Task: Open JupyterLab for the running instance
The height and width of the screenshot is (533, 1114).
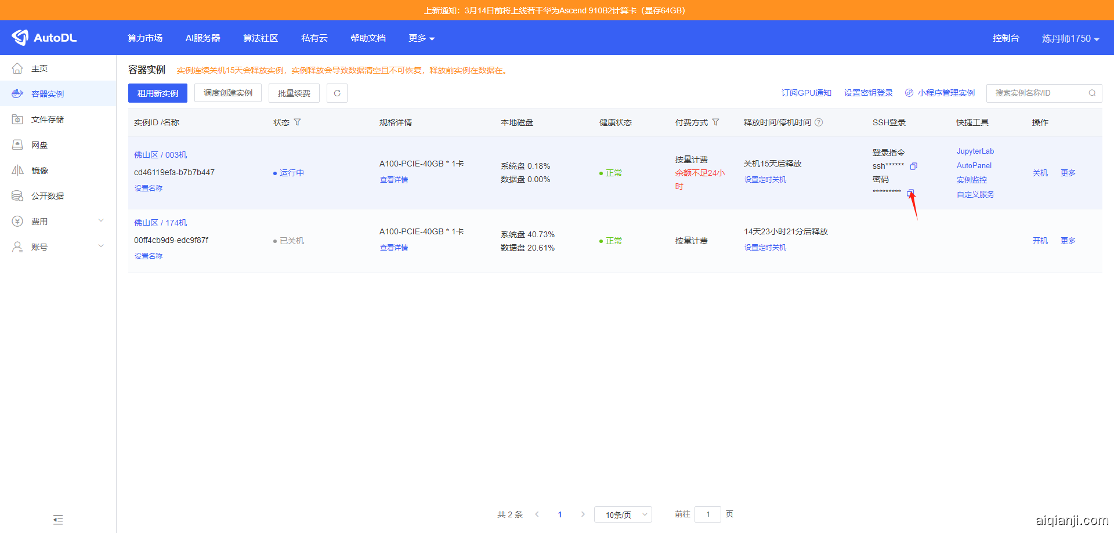Action: click(975, 151)
